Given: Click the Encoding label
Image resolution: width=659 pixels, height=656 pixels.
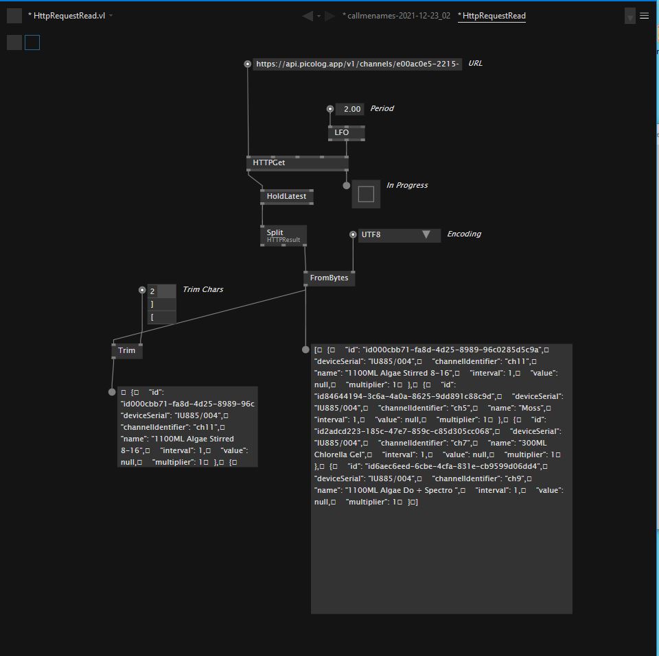Looking at the screenshot, I should tap(464, 234).
